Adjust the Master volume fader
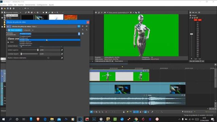 [192, 34]
